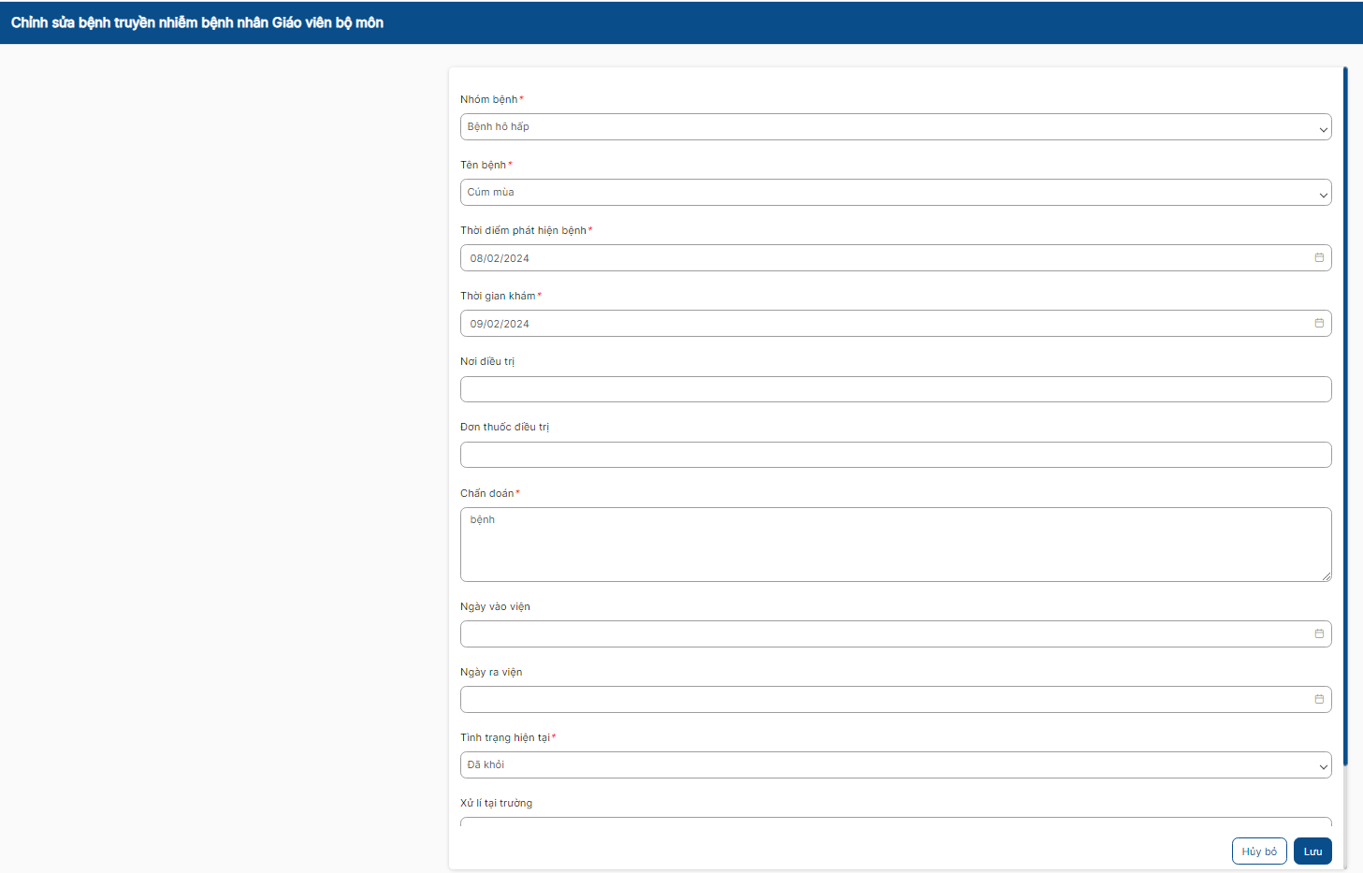Click the Ngày vào viện date input
The image size is (1363, 873).
coord(895,634)
